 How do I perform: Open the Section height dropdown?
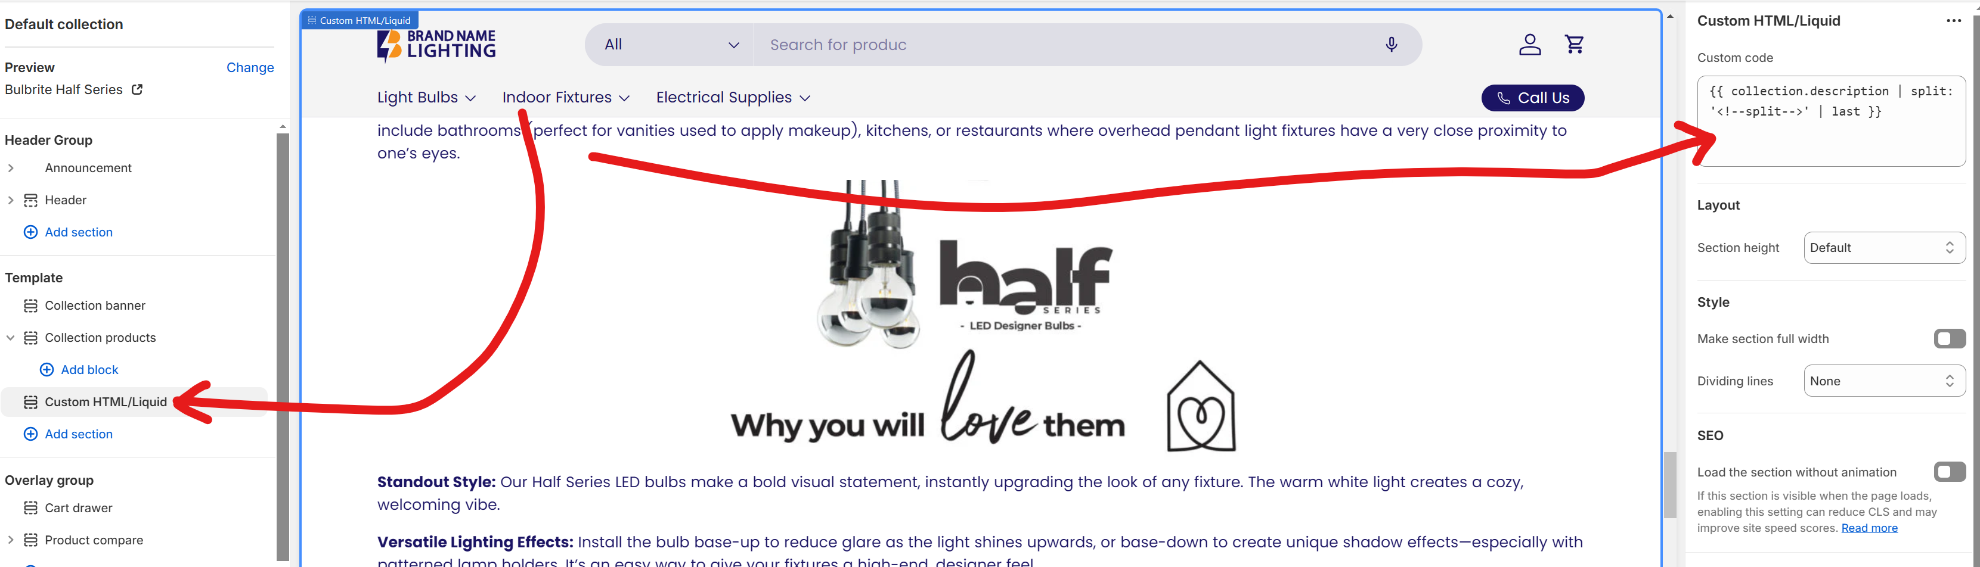click(x=1884, y=247)
